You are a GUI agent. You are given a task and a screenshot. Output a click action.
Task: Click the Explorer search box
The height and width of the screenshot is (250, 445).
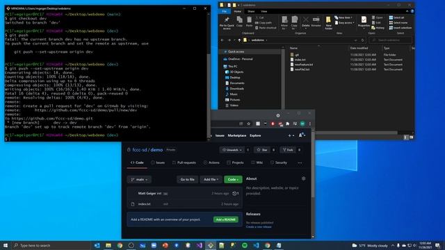(390, 40)
